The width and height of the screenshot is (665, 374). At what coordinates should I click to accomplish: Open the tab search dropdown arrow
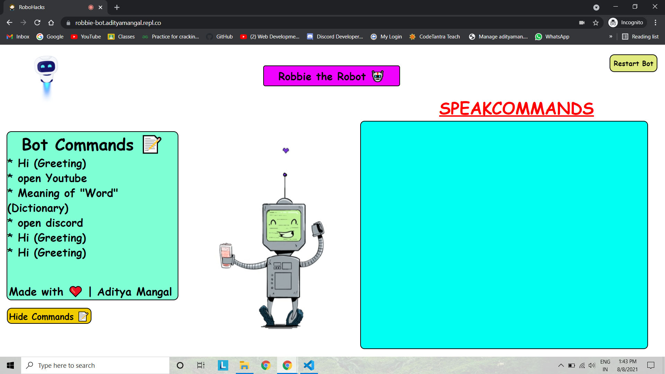point(596,7)
